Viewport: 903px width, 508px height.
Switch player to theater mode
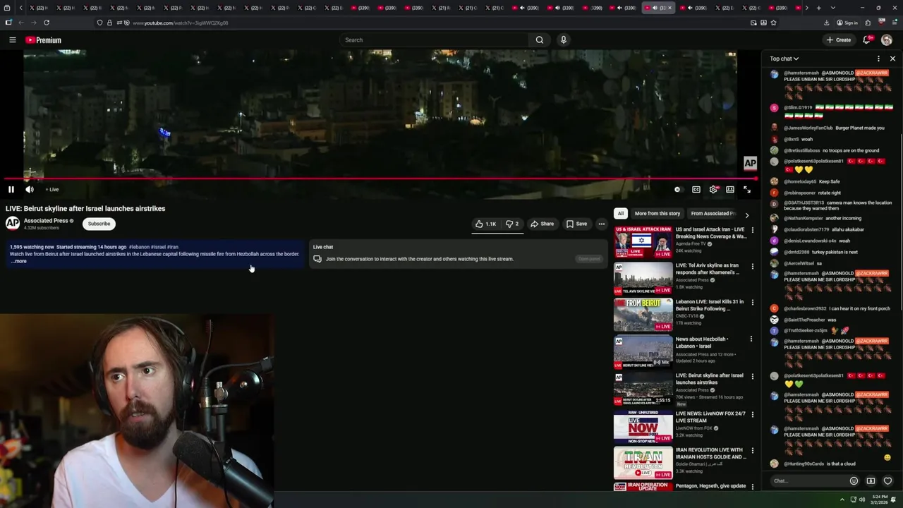tap(730, 189)
